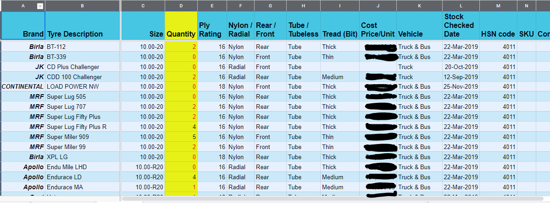Select the "Brand" header cell
Image resolution: width=550 pixels, height=203 pixels.
[23, 26]
